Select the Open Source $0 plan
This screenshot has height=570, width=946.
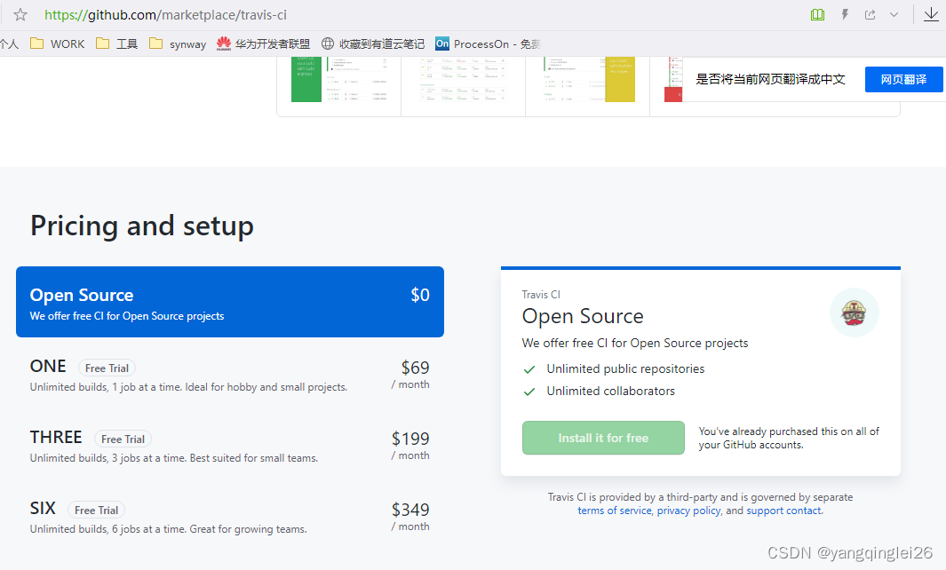(230, 302)
